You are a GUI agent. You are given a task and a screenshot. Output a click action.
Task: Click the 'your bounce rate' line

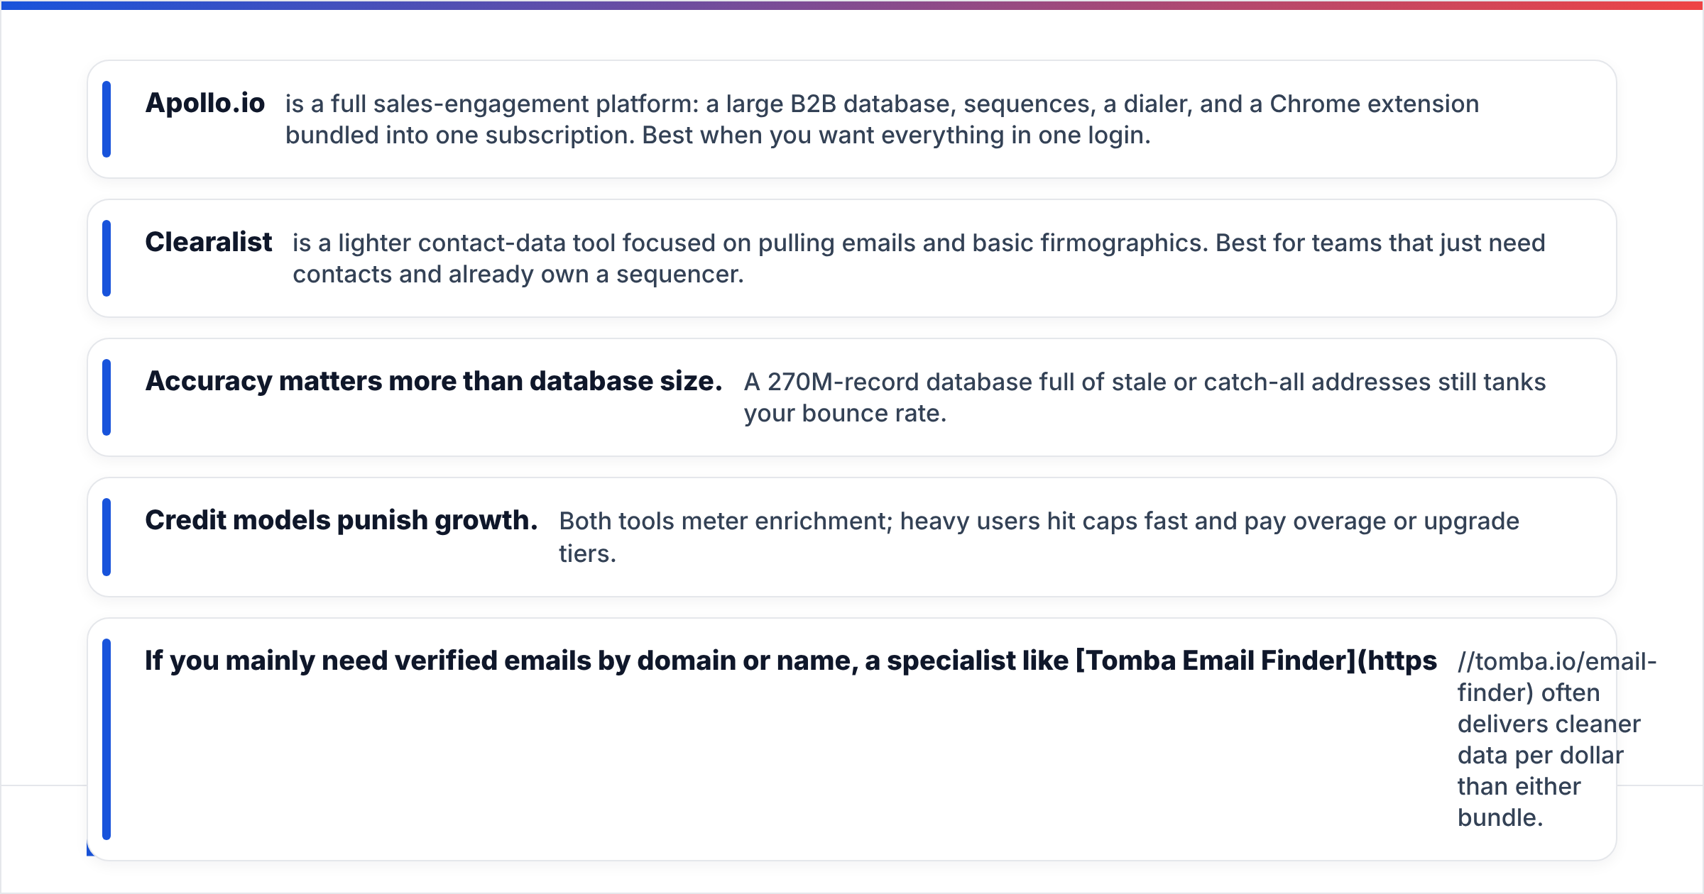click(845, 413)
